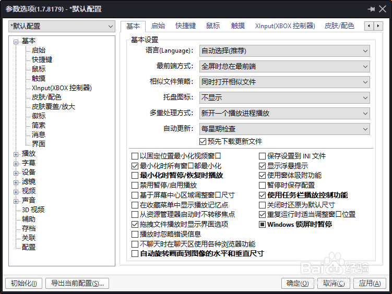
Task: Collapse the 基本 tree node
Action: coord(16,42)
